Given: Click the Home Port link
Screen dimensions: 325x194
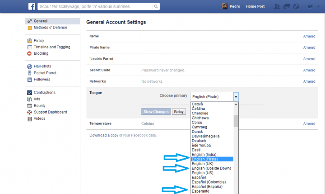Looking at the screenshot, I should pyautogui.click(x=255, y=6).
